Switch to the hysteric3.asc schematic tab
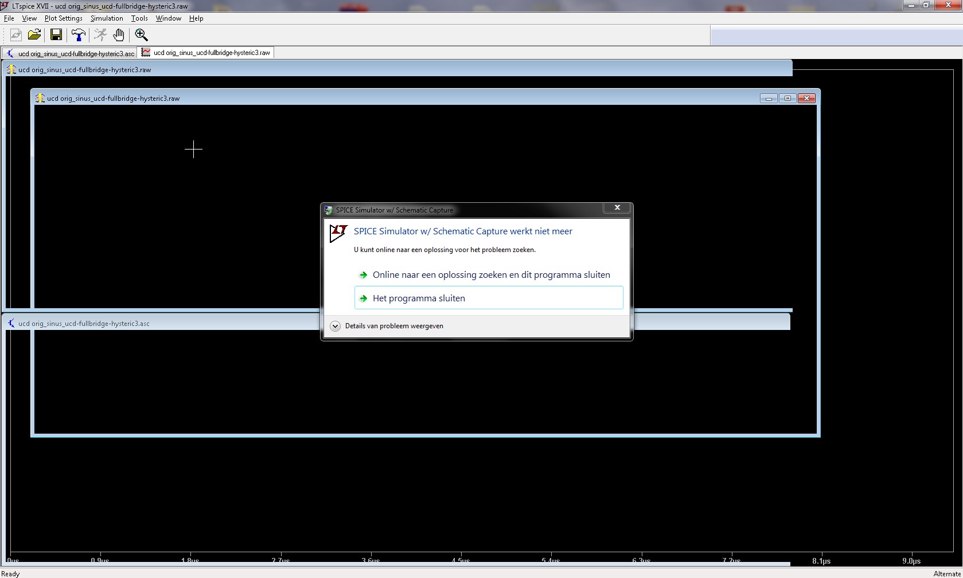 click(70, 53)
